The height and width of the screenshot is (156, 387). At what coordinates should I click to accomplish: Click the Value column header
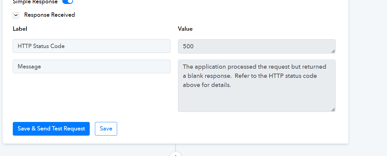[x=185, y=29]
